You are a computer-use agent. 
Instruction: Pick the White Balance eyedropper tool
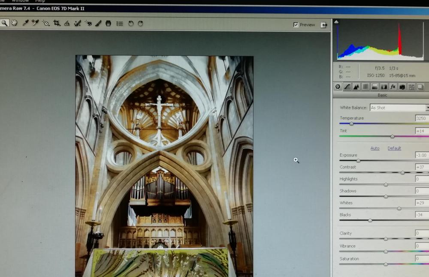coord(25,23)
